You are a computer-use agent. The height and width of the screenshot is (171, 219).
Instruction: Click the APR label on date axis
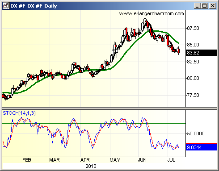click(x=85, y=160)
